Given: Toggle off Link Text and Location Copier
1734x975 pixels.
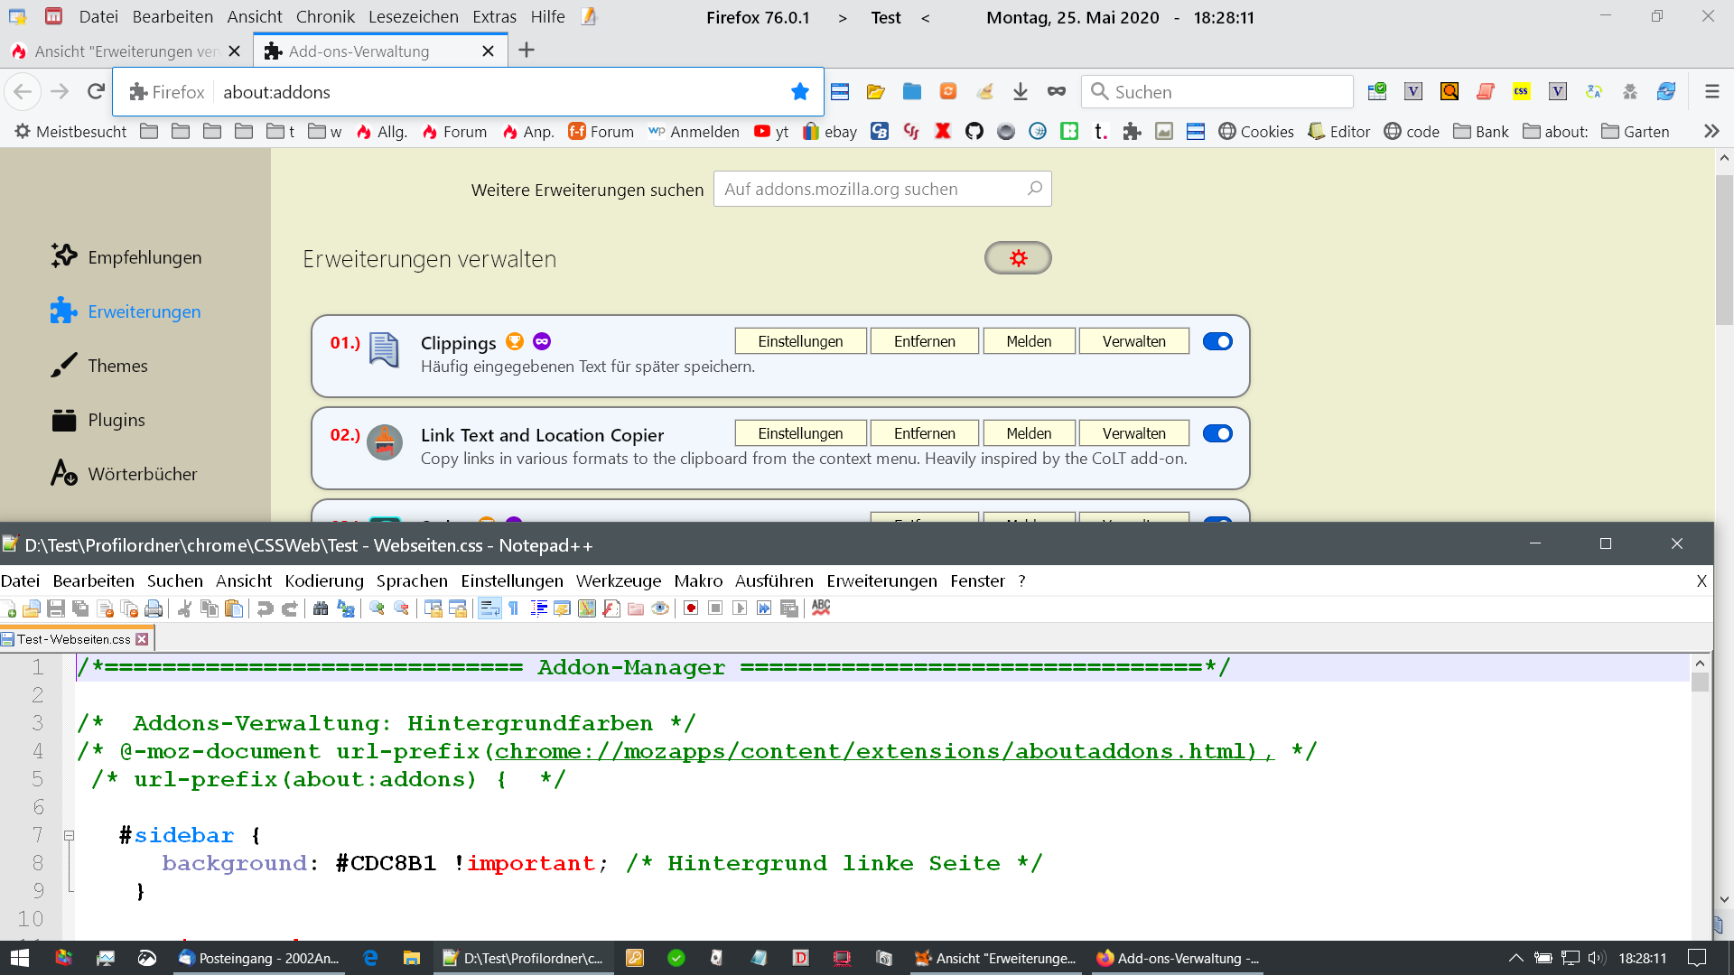Looking at the screenshot, I should [1217, 433].
